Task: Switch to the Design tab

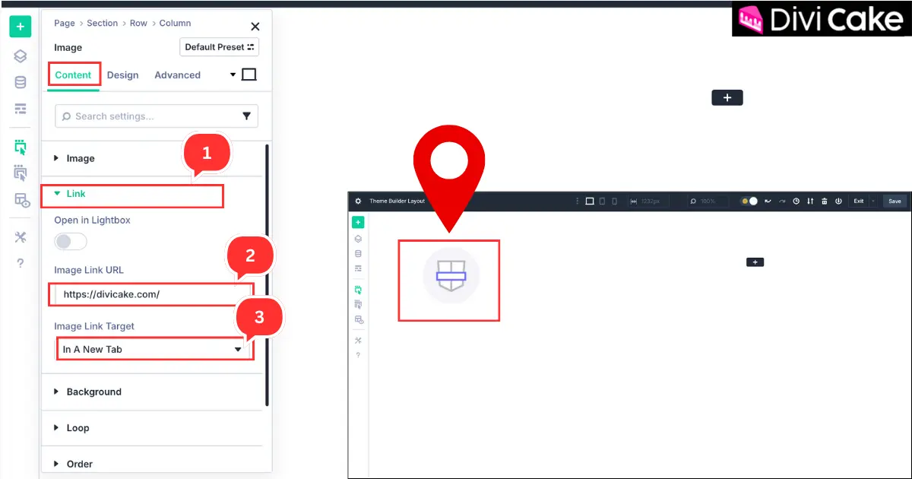Action: (x=122, y=75)
